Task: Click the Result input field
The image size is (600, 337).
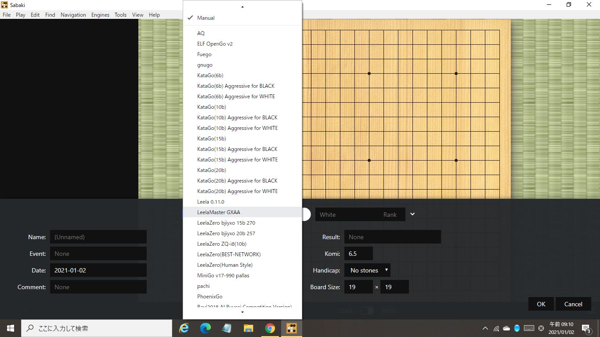Action: coord(393,237)
